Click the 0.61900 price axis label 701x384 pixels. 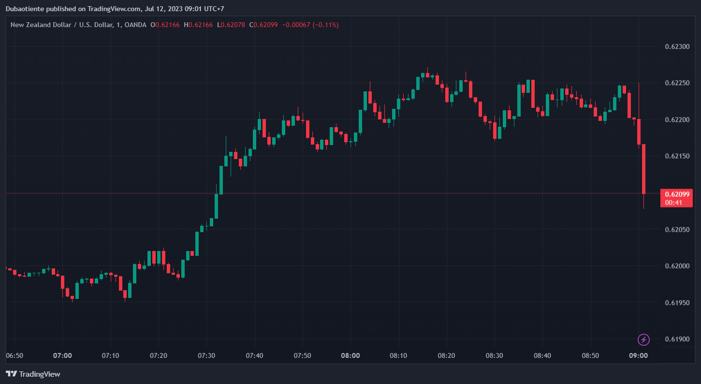click(x=677, y=339)
